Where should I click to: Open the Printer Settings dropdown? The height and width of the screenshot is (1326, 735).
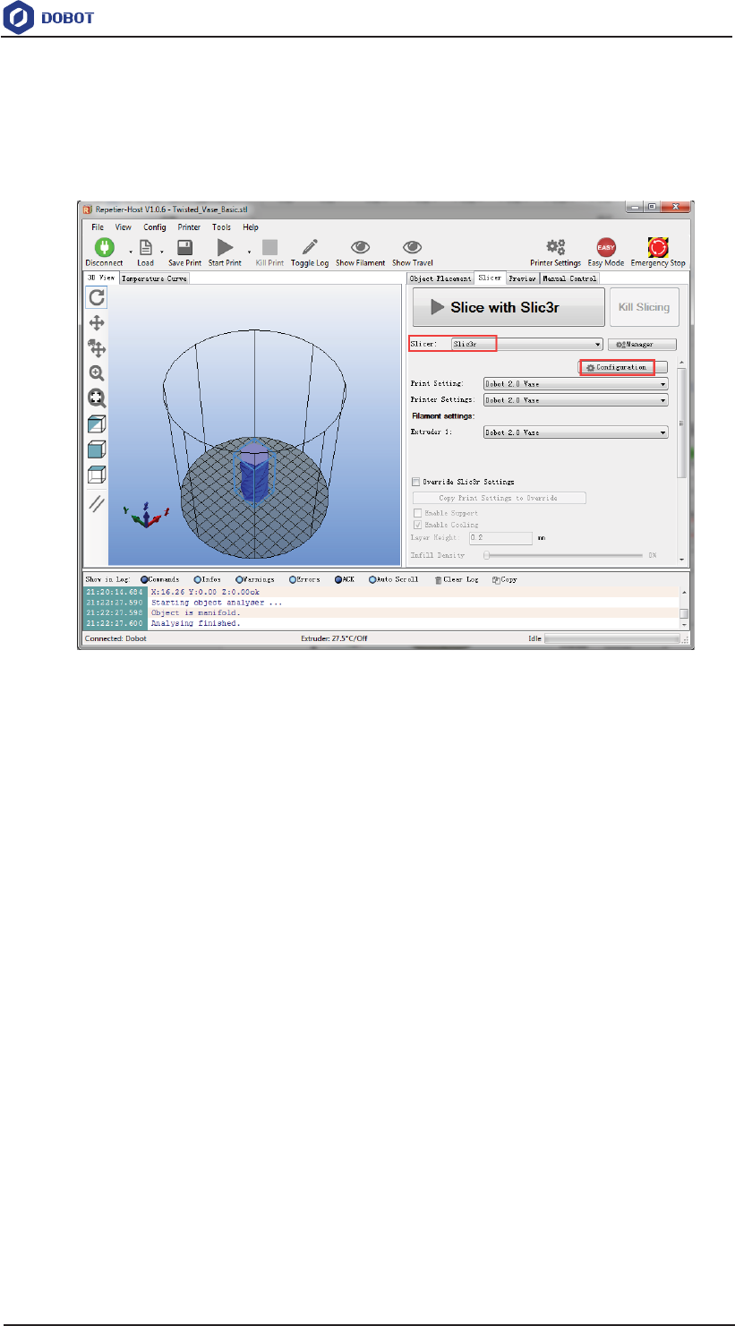(x=576, y=400)
